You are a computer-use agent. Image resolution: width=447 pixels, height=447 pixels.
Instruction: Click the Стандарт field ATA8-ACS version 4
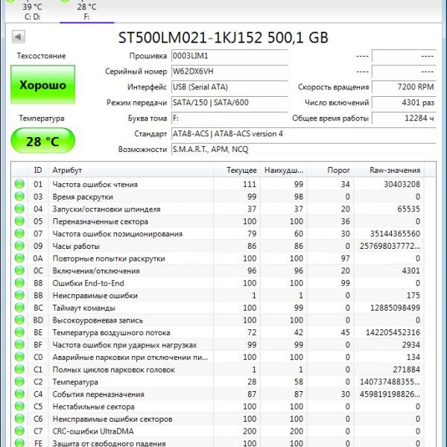point(304,133)
